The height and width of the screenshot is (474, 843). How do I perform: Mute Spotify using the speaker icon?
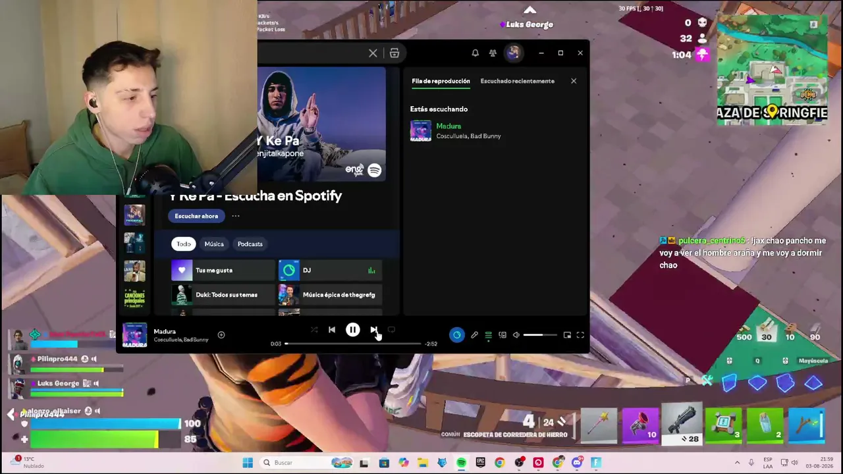coord(516,335)
